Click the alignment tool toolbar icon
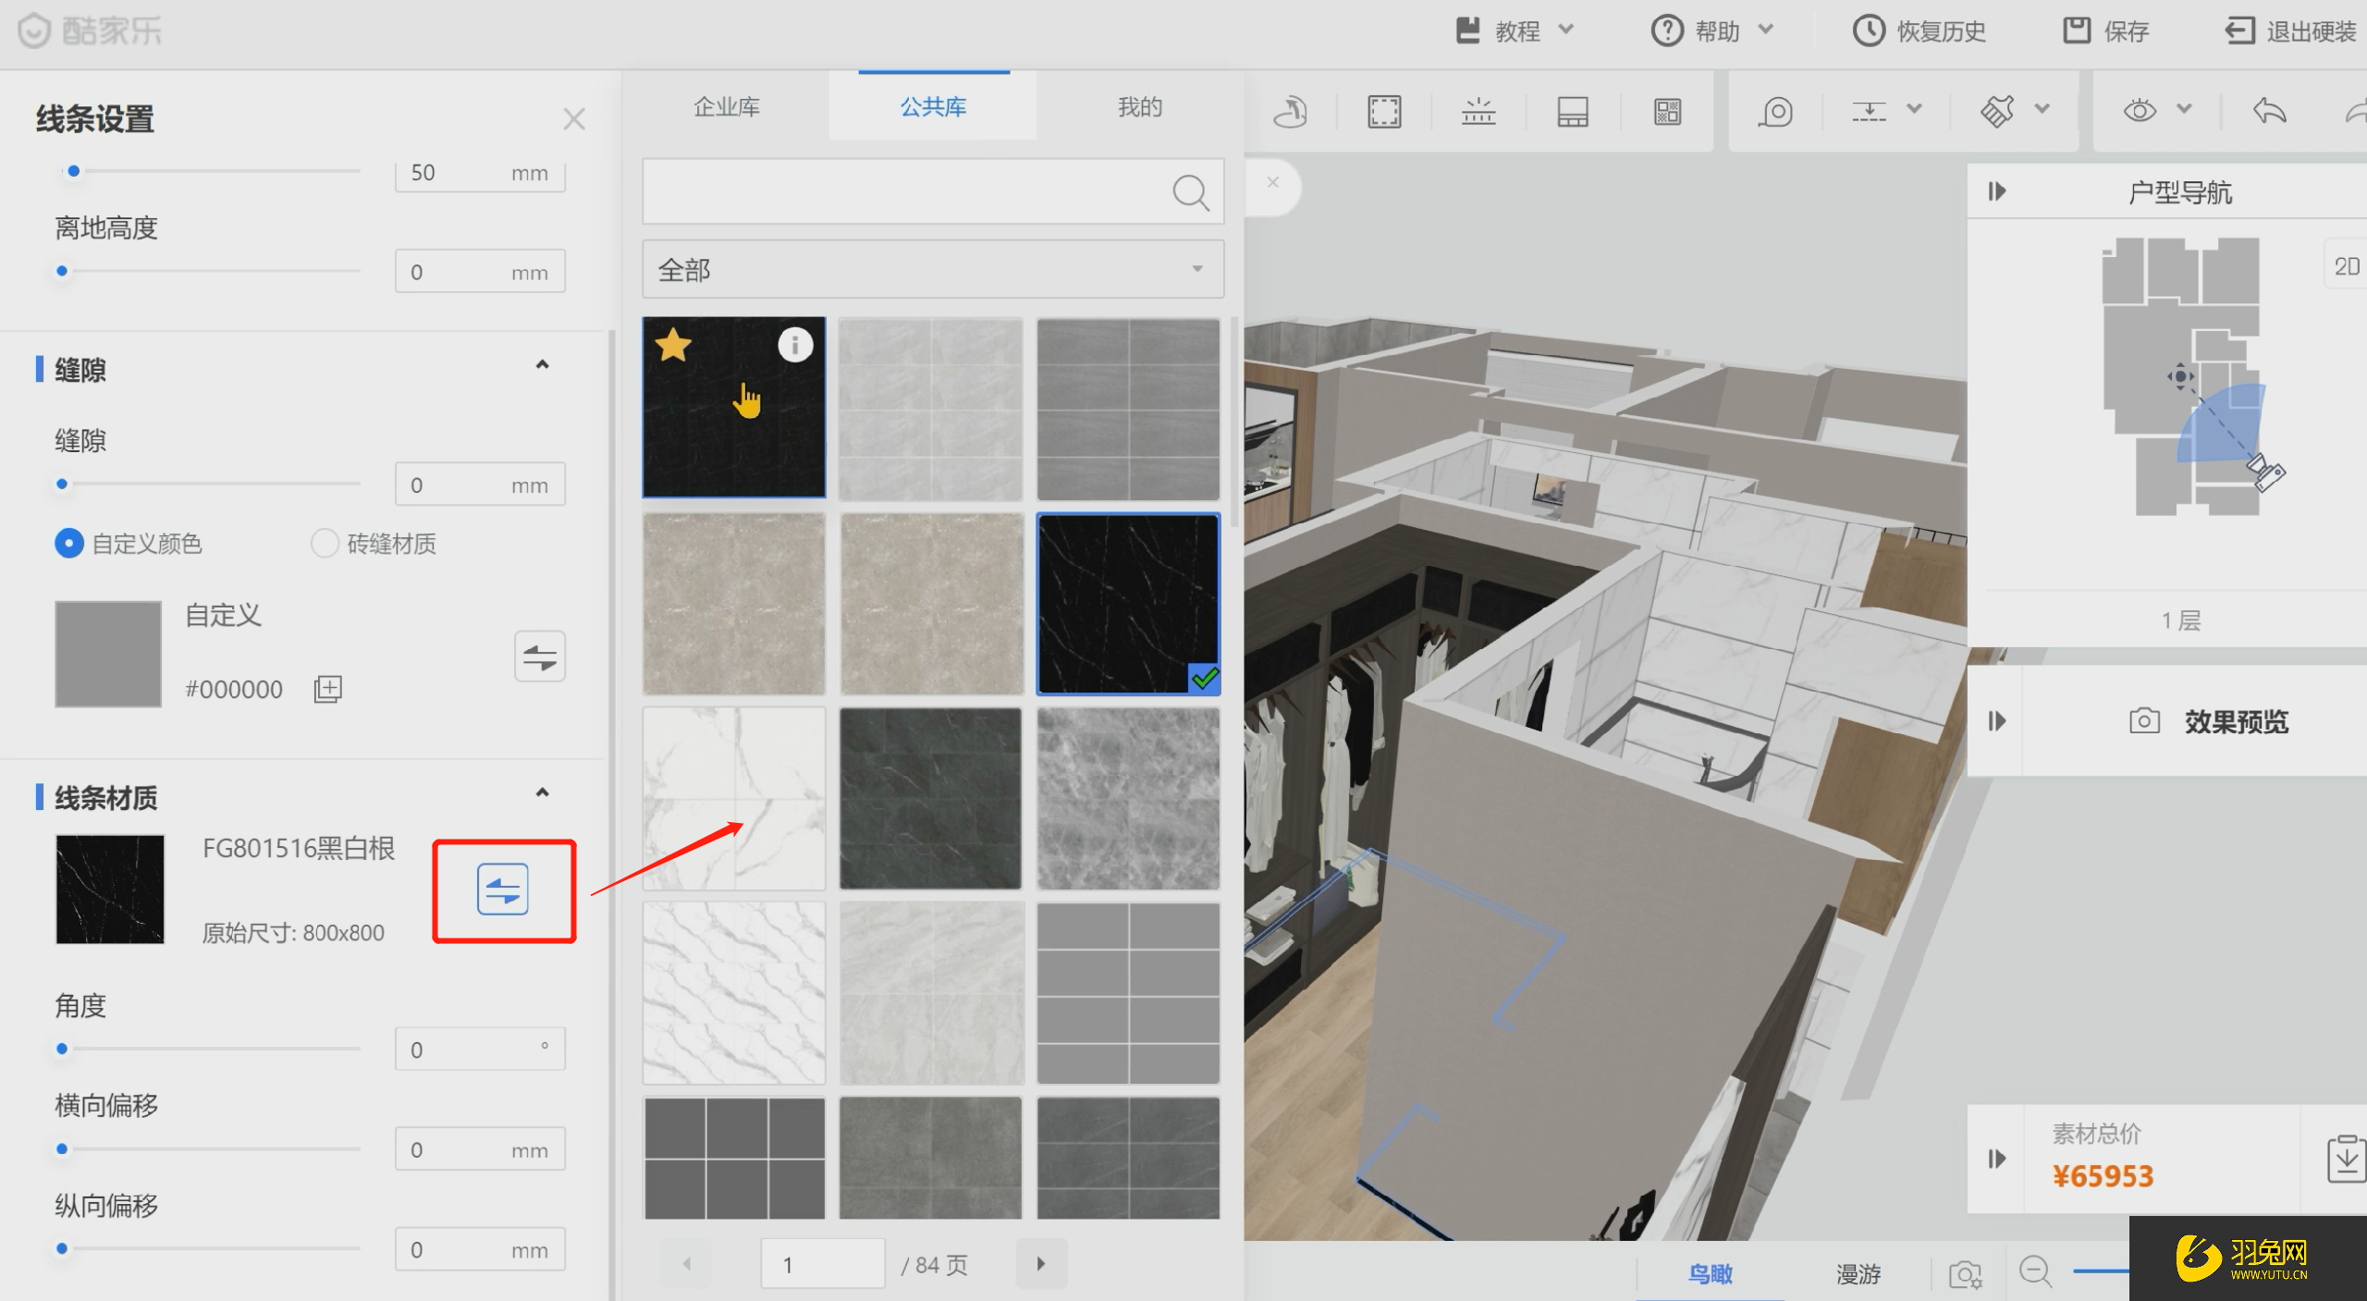This screenshot has height=1301, width=2367. click(1869, 112)
